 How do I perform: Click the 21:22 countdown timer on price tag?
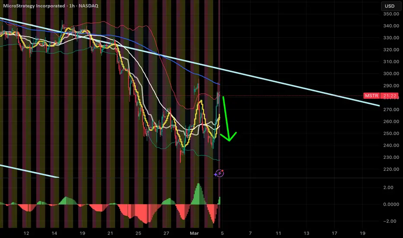point(389,96)
